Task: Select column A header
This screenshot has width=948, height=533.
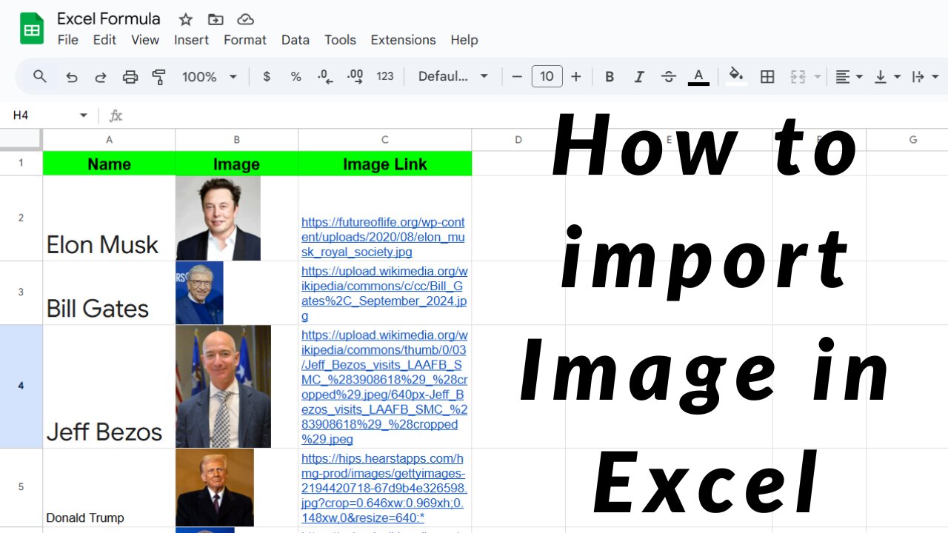Action: pos(109,139)
